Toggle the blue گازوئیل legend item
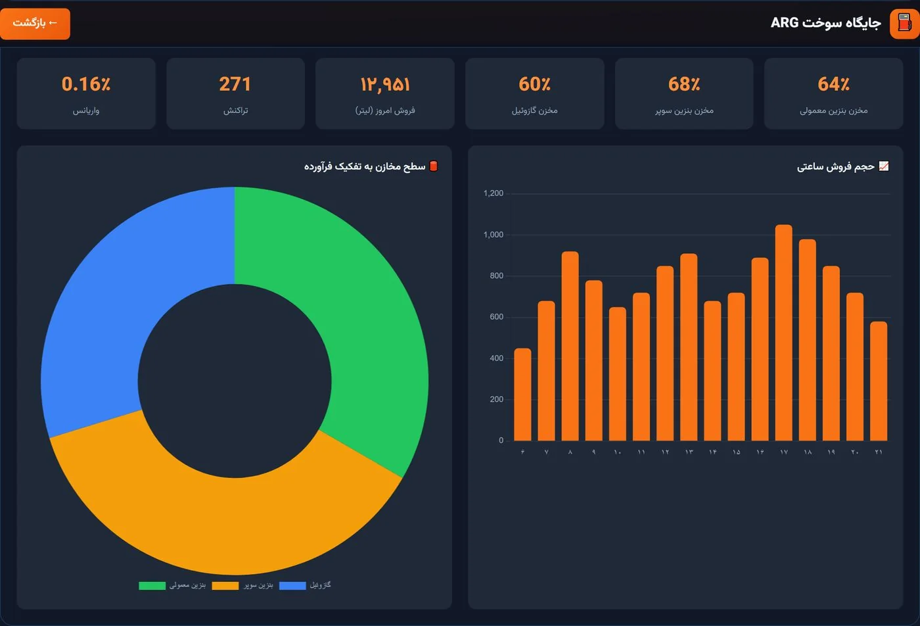920x626 pixels. 305,585
